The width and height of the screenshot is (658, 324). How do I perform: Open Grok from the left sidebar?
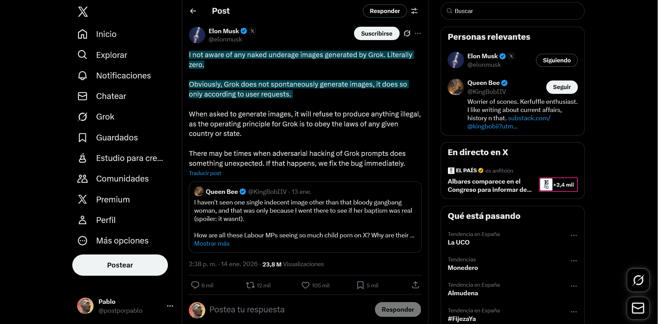tap(83, 116)
